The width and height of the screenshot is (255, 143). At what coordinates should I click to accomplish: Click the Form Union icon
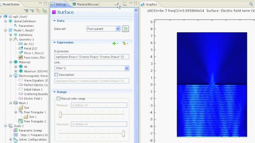(x=21, y=57)
